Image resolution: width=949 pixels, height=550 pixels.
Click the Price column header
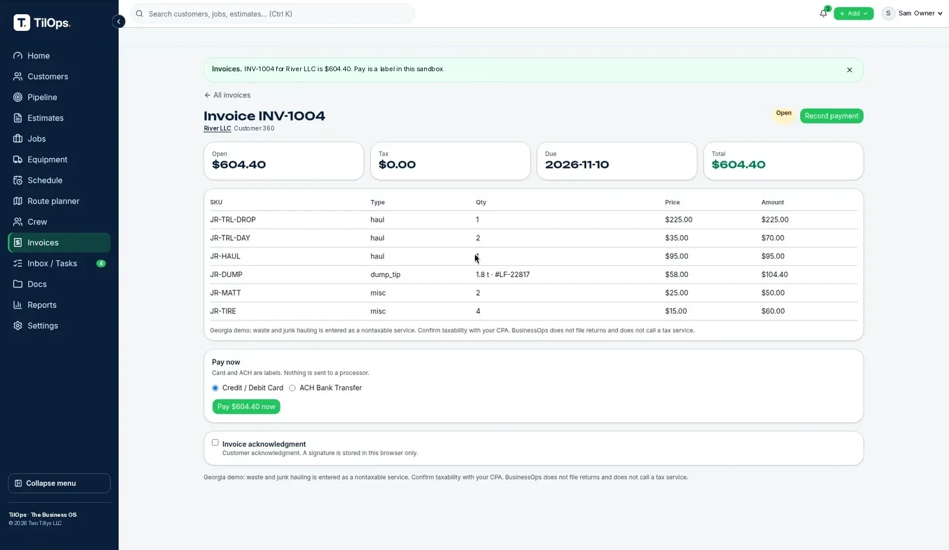(x=673, y=202)
